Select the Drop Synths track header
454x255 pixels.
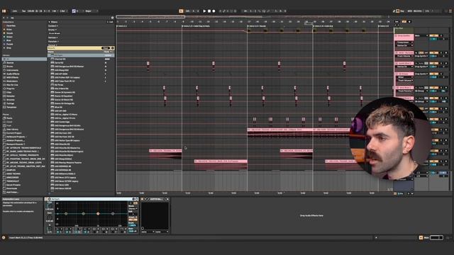[404, 36]
